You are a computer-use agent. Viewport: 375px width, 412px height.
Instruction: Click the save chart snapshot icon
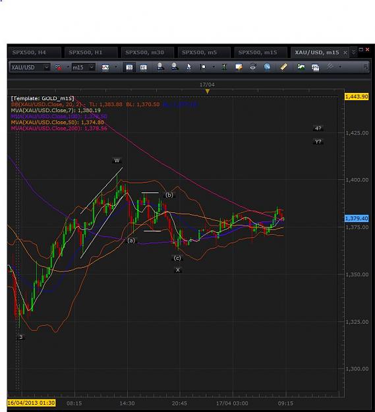tap(316, 67)
